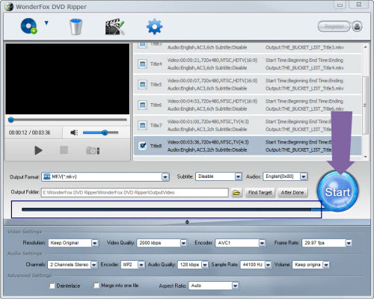Viewport: 374px width, 299px height.
Task: Open the video edit clapperboard tool
Action: (114, 26)
